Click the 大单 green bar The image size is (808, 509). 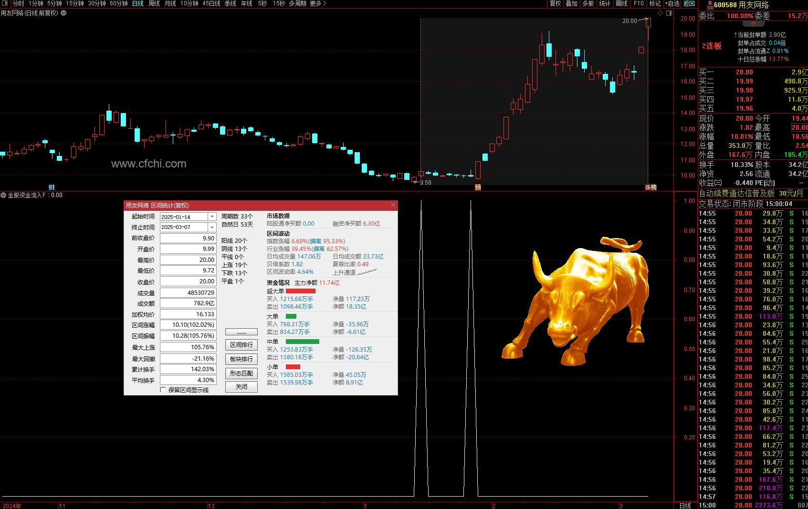coord(291,316)
